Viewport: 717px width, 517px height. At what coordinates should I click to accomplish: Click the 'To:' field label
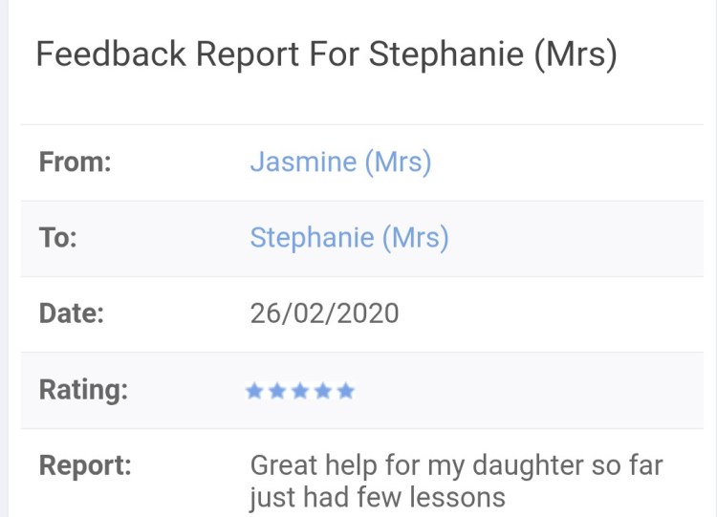point(58,238)
